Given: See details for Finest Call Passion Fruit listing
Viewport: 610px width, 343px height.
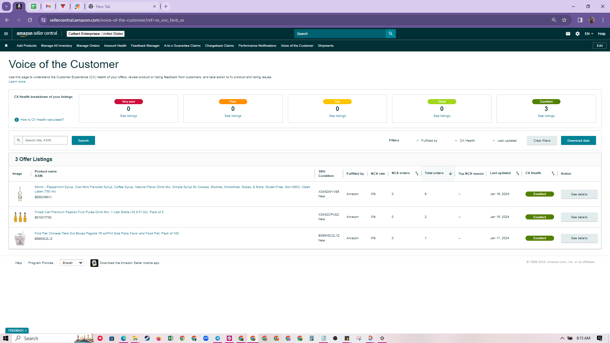Looking at the screenshot, I should [579, 217].
